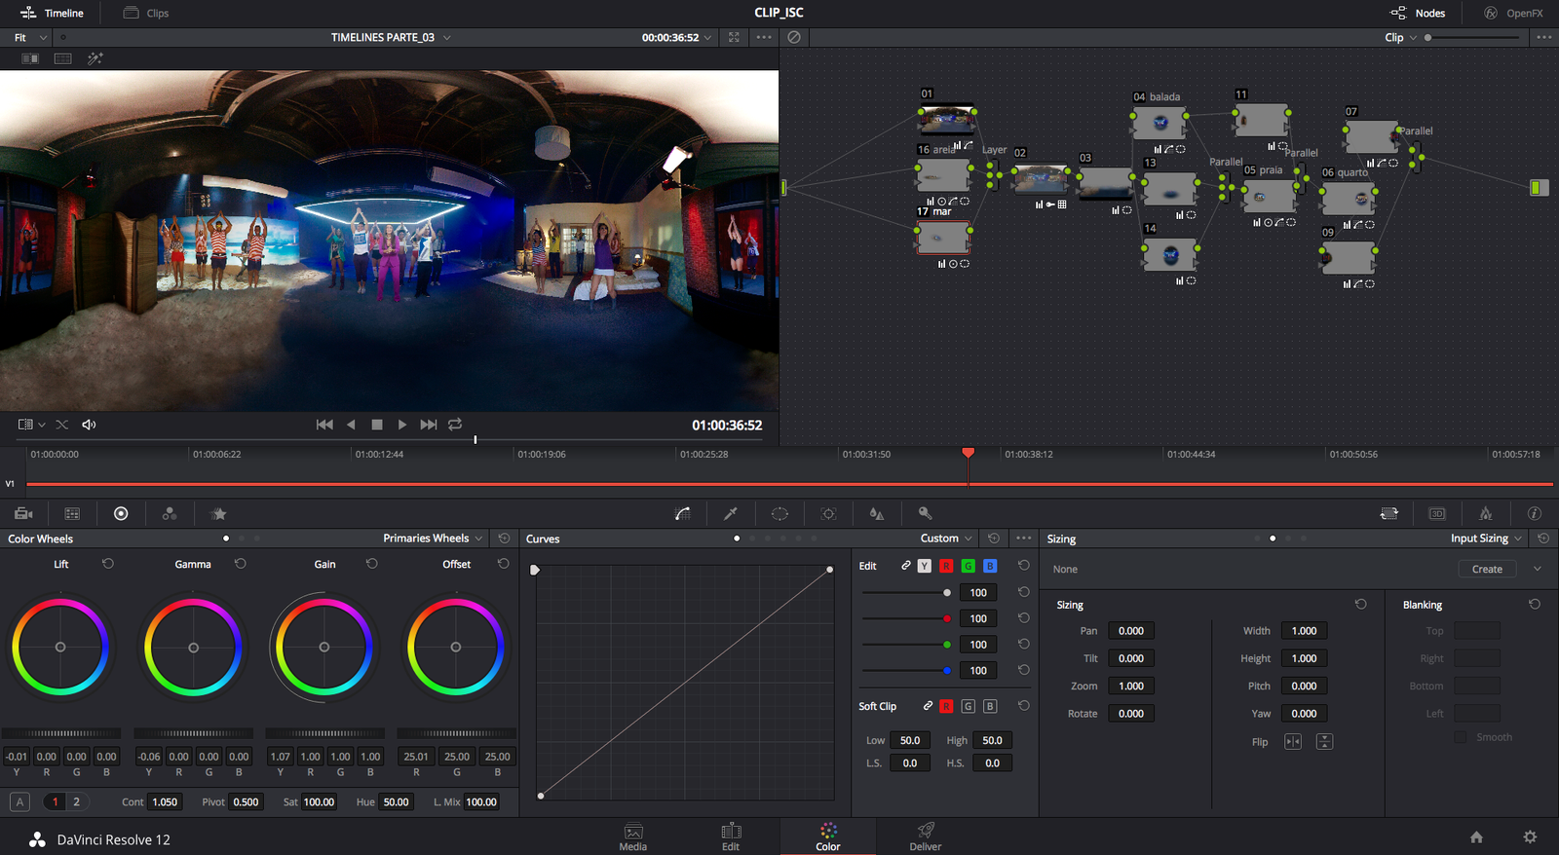The image size is (1559, 855).
Task: Open the Curves palette icon
Action: 682,513
